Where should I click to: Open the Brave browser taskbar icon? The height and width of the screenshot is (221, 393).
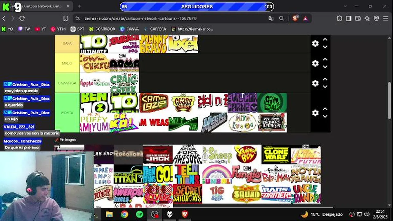[x=185, y=214]
